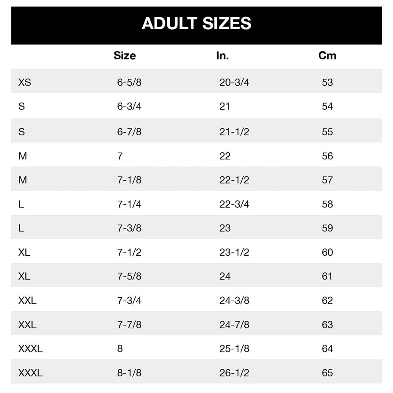Image resolution: width=393 pixels, height=393 pixels.
Task: Click the 6-5/8 size value
Action: 129,82
